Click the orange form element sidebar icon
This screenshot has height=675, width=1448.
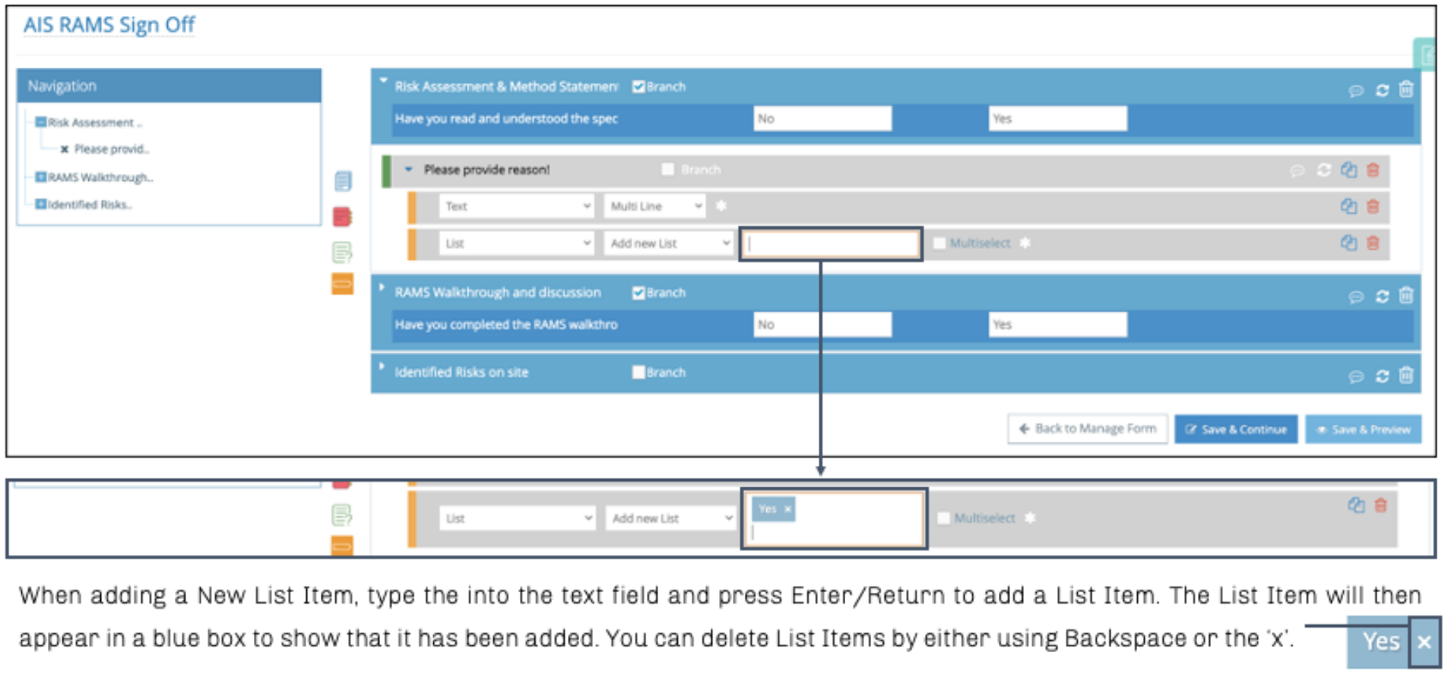tap(342, 284)
